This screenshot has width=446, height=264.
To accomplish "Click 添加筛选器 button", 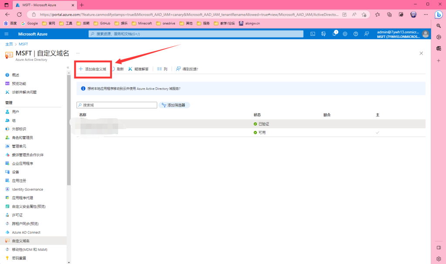I will (174, 105).
